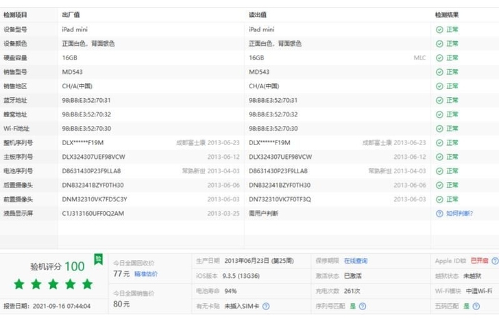
Task: Click D8631430P23F9LLA8 in the 读出值 column
Action: [278, 171]
